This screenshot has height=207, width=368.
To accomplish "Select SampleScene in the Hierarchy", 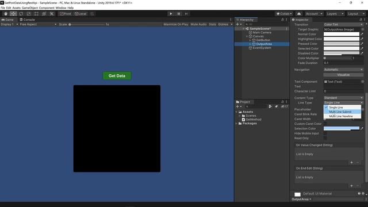I will click(x=260, y=29).
